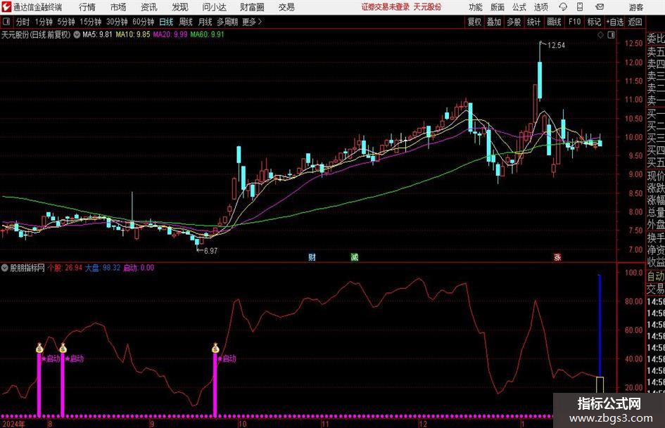Screen dimensions: 665x428
Task: Click the MA20: 9.99 indicator value
Action: 170,34
